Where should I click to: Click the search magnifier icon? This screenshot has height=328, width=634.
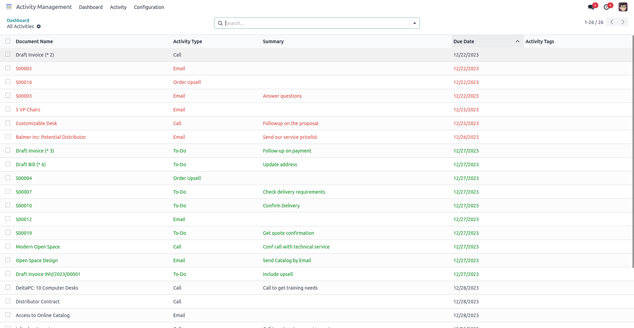pos(220,23)
